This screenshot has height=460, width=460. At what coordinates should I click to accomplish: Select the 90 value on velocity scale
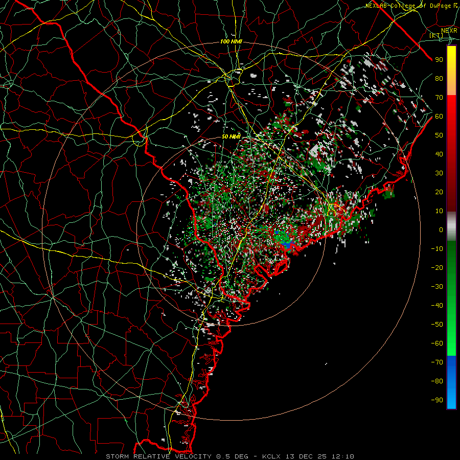[x=439, y=60]
